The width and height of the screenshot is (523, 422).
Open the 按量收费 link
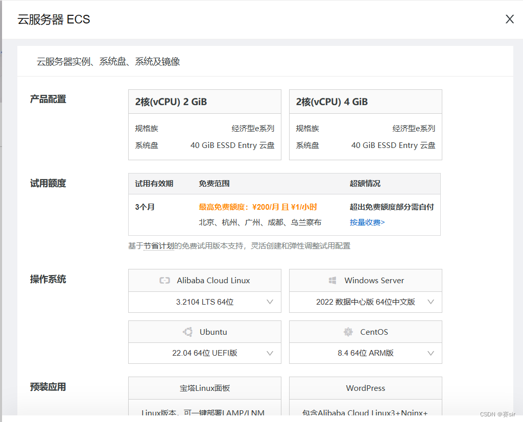click(x=367, y=222)
